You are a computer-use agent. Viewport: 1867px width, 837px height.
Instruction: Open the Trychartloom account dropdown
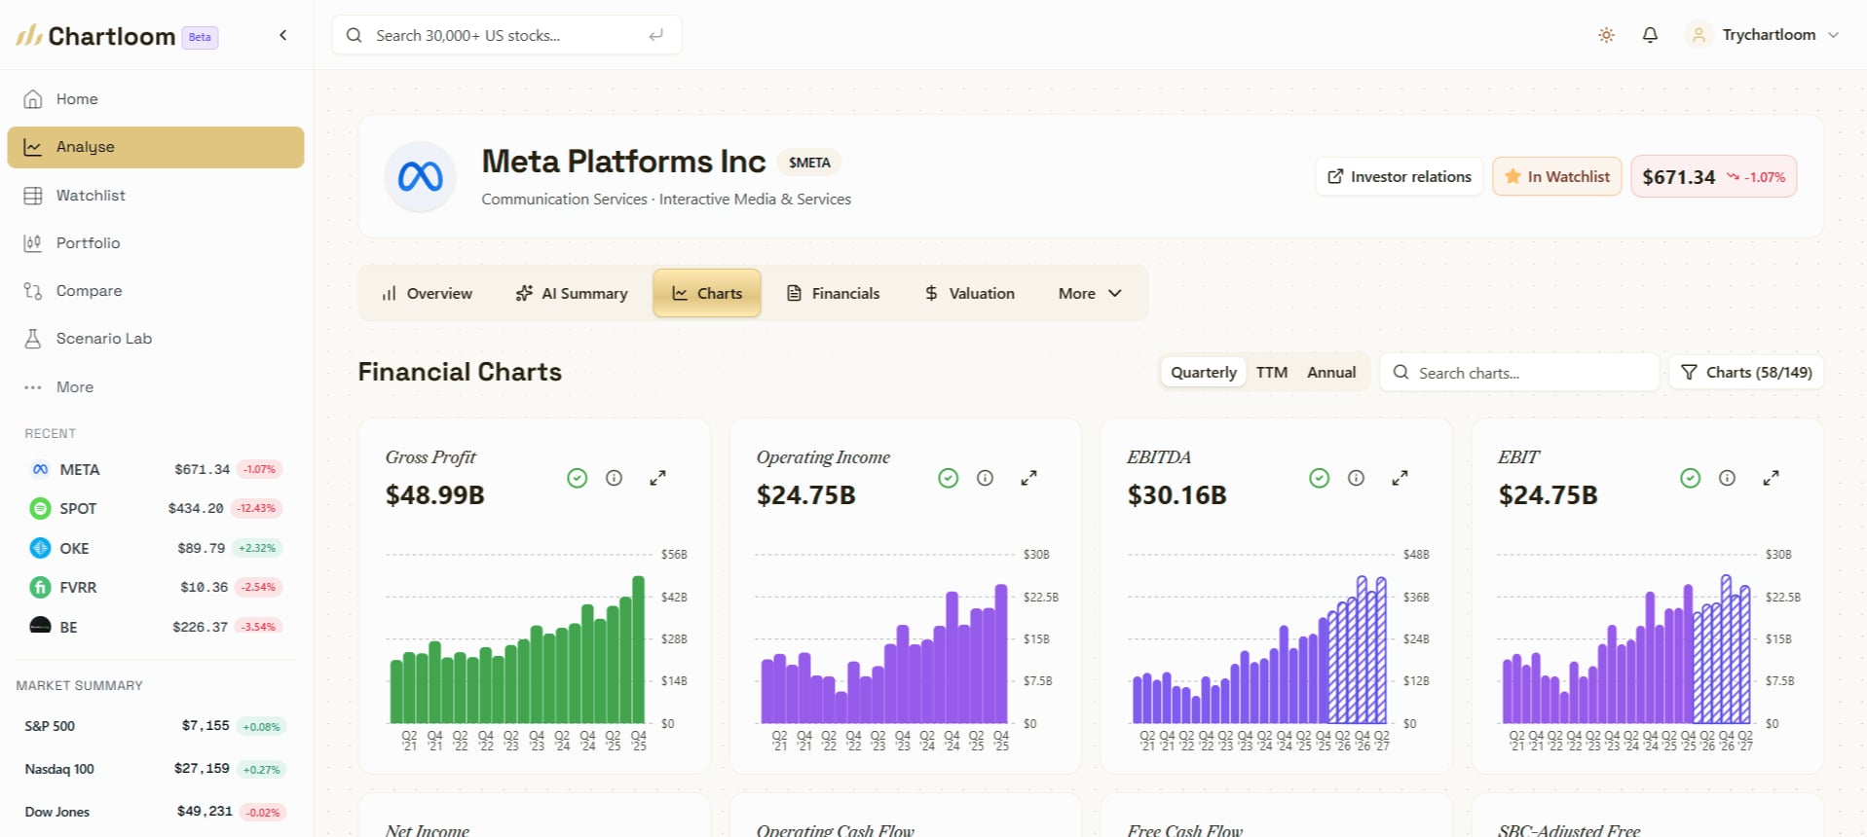pyautogui.click(x=1763, y=35)
